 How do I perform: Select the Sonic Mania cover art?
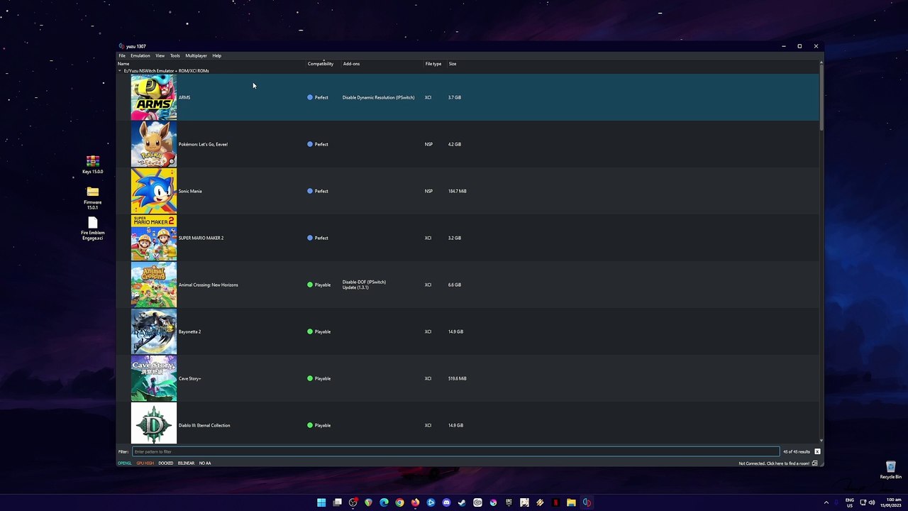(x=154, y=191)
